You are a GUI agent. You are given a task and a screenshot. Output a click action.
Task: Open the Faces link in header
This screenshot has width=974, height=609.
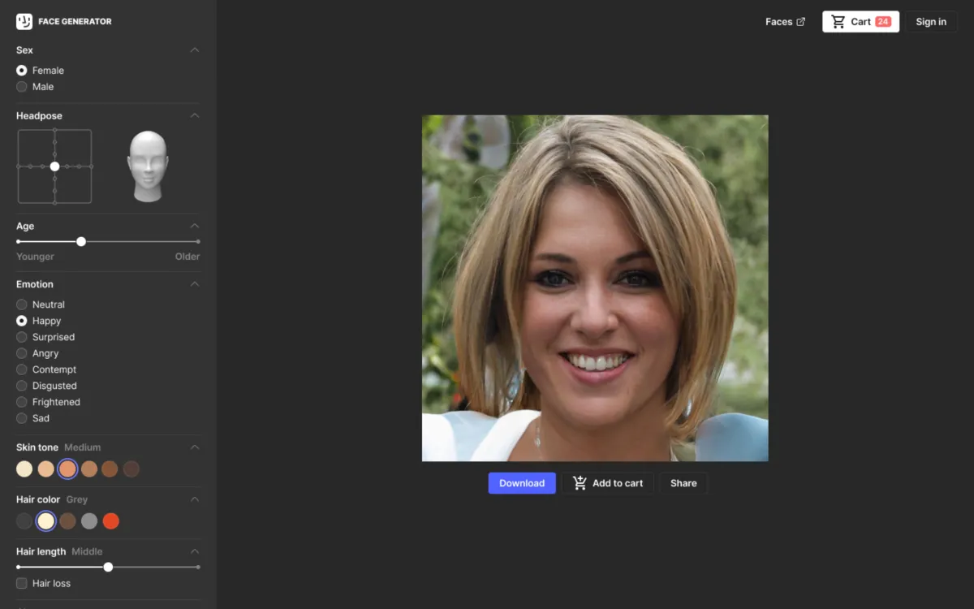pos(778,22)
